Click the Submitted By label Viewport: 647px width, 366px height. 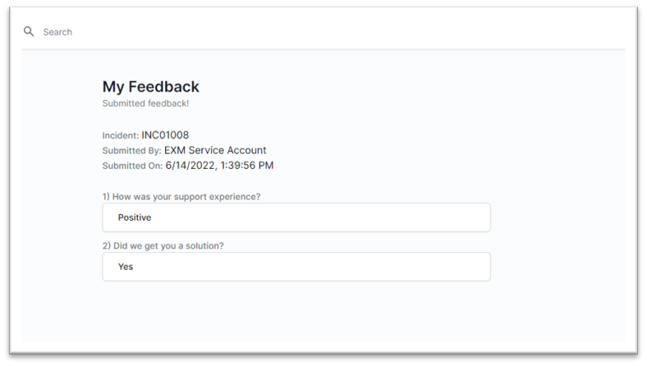(131, 151)
